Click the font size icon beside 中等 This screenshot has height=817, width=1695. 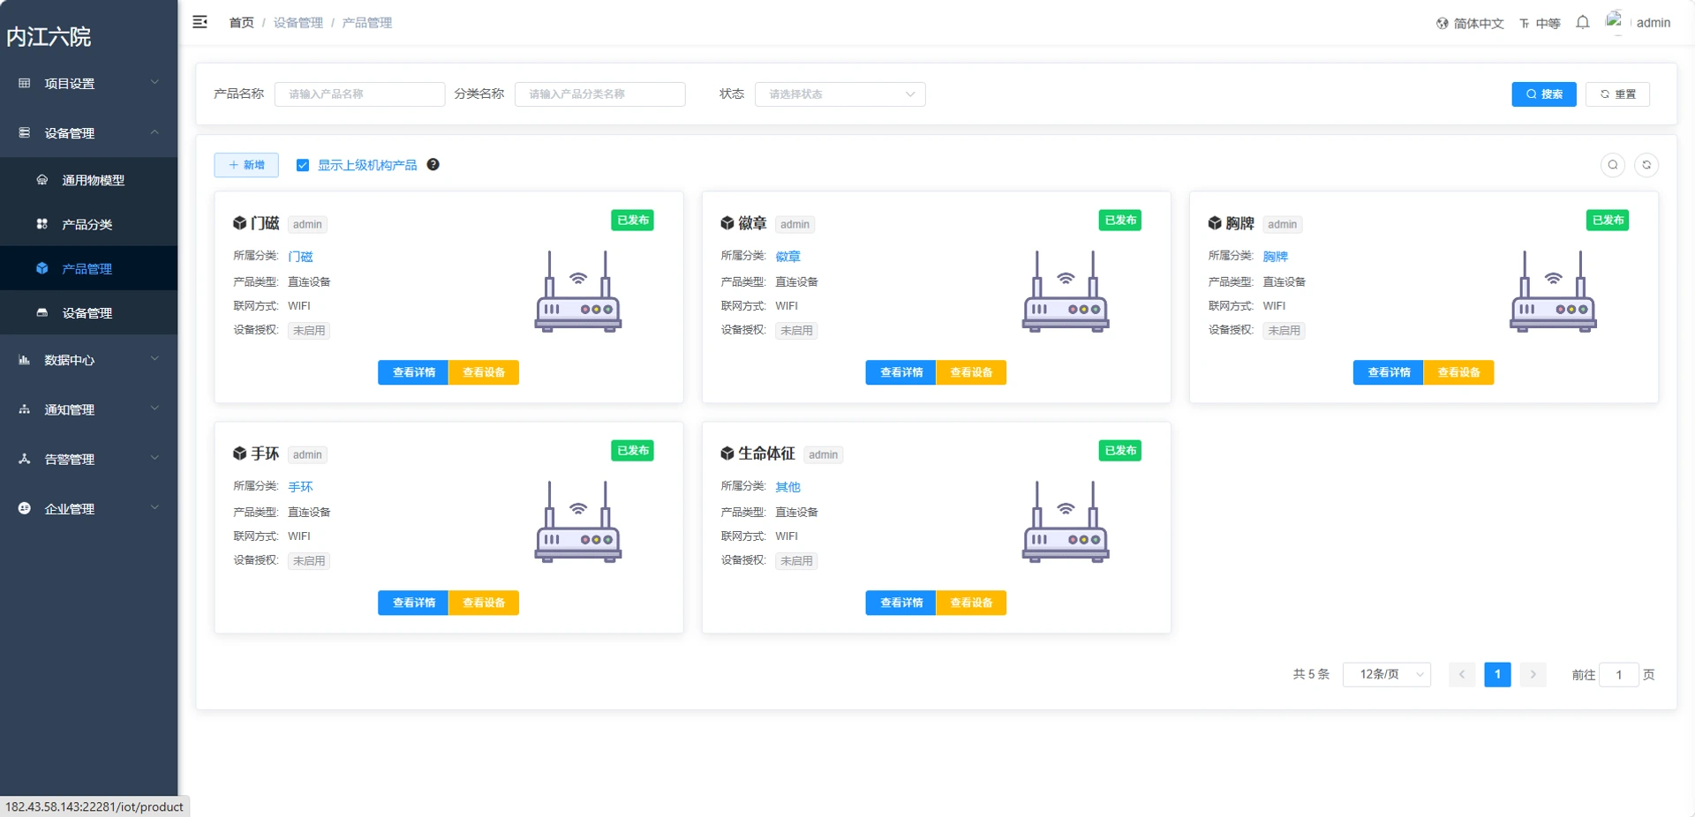(x=1525, y=24)
